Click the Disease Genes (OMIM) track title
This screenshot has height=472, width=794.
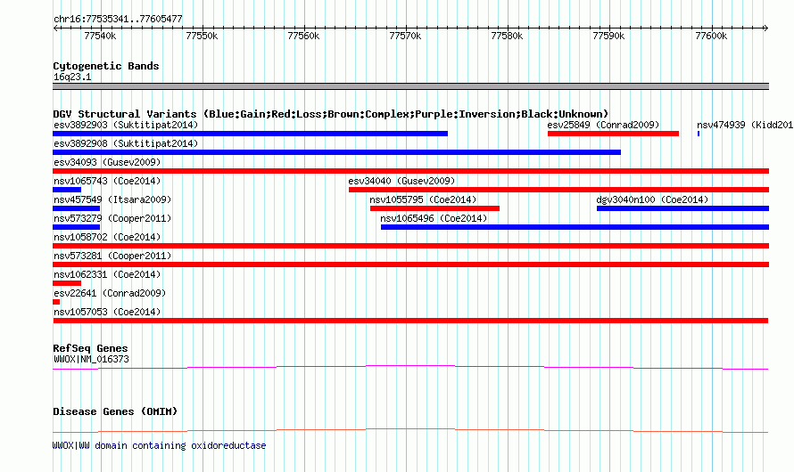click(115, 411)
